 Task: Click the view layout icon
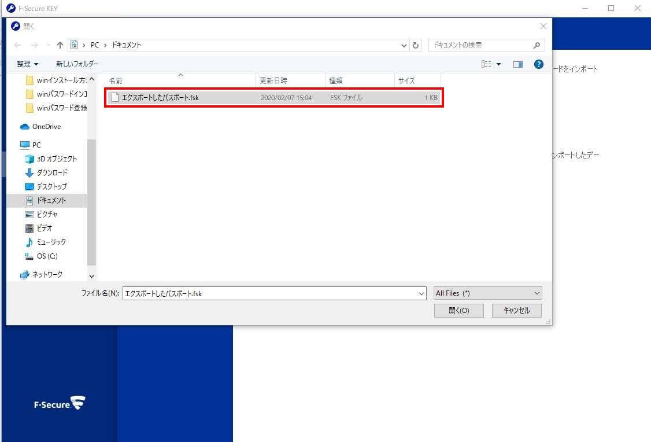click(487, 64)
